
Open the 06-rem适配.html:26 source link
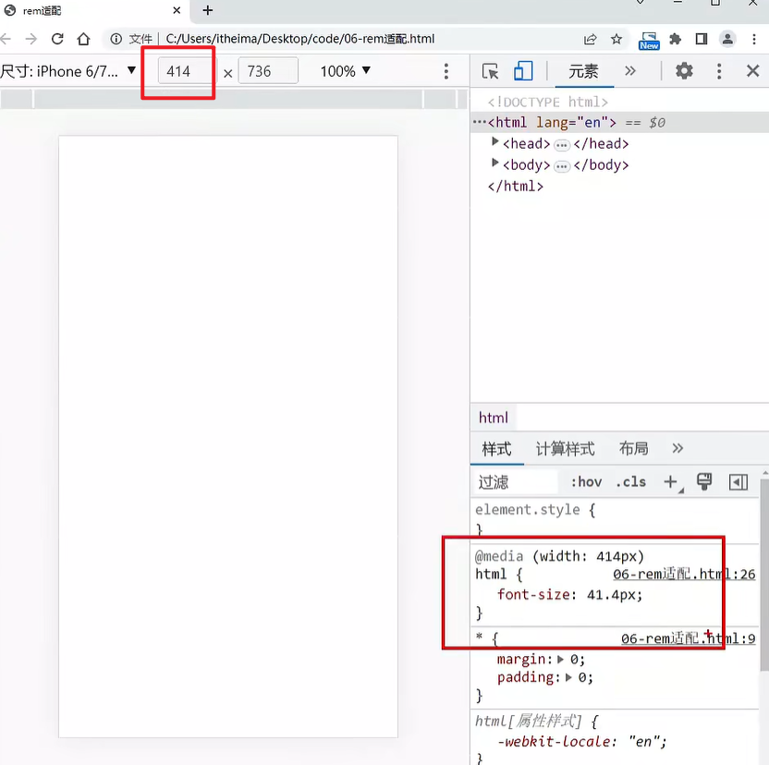[684, 574]
